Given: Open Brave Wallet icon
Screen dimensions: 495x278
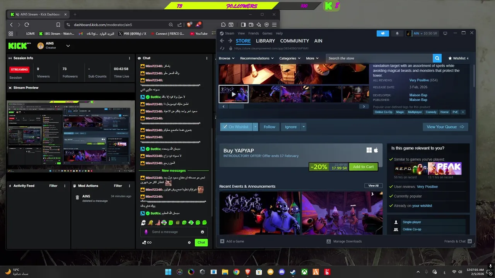Looking at the screenshot, I should [251, 25].
